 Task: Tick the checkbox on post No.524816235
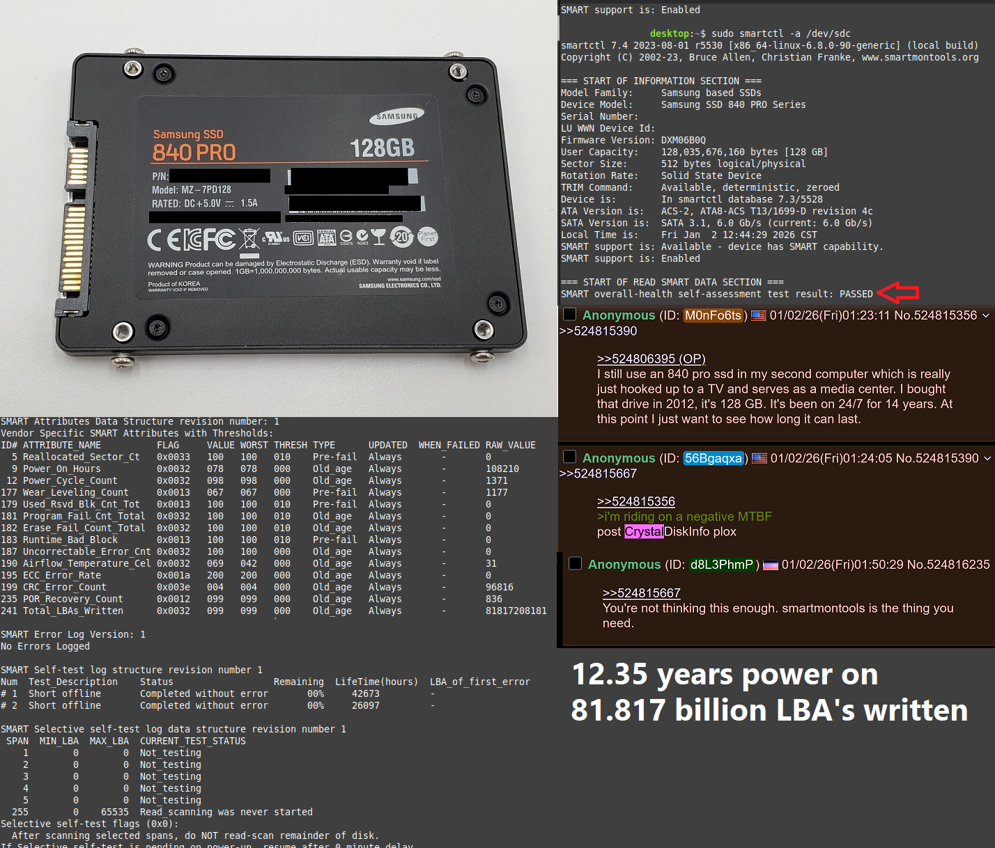(575, 563)
